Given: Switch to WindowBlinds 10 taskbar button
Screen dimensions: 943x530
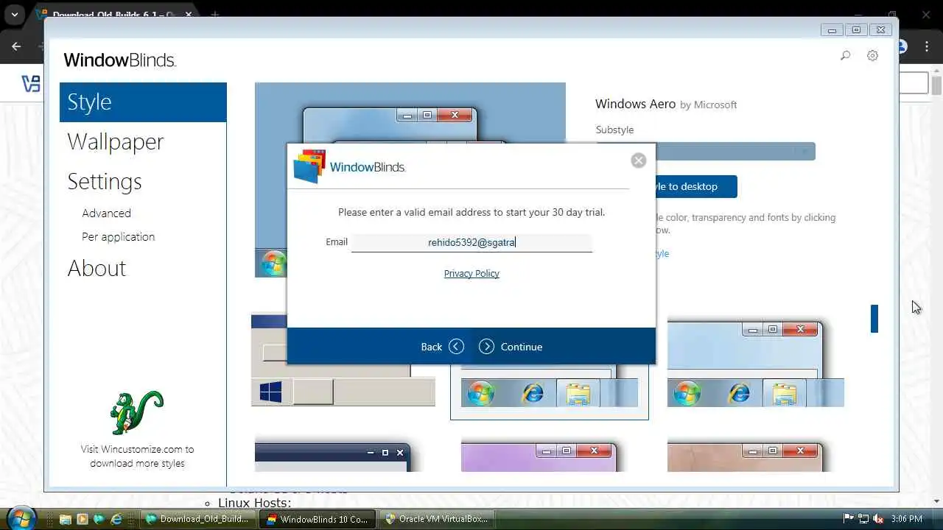Looking at the screenshot, I should click(318, 519).
